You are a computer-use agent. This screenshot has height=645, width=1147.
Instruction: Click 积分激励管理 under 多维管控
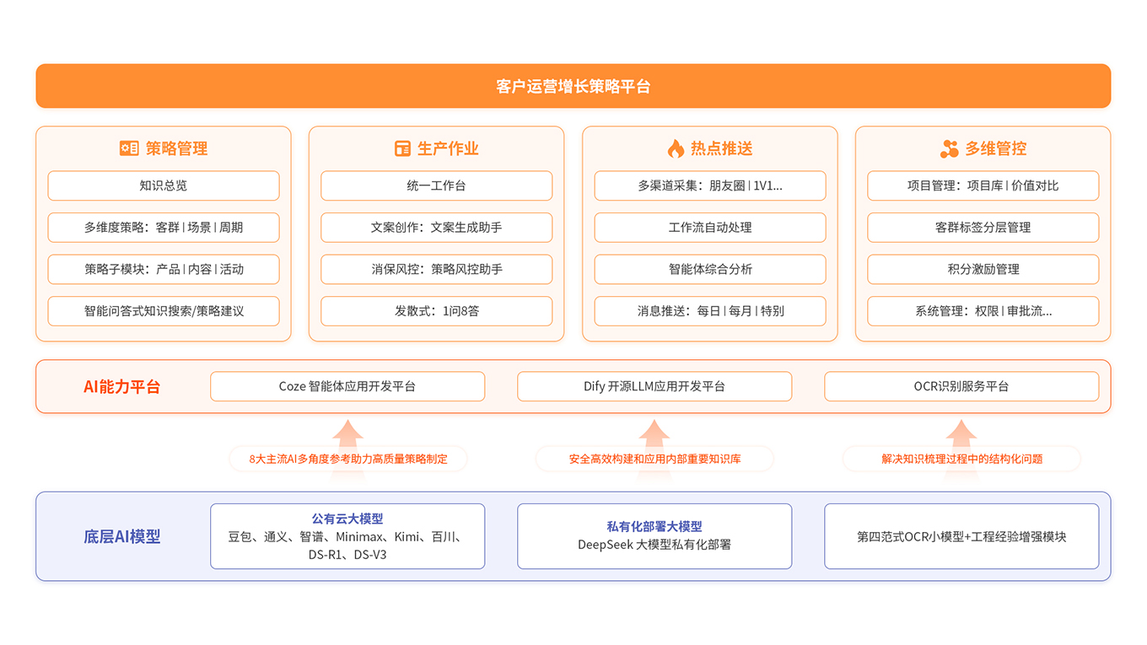[983, 270]
